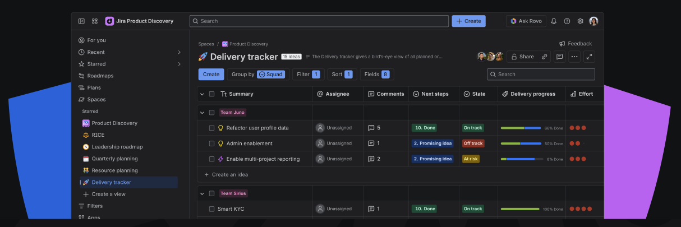Image resolution: width=681 pixels, height=227 pixels.
Task: Open the Sort dropdown
Action: [x=342, y=75]
